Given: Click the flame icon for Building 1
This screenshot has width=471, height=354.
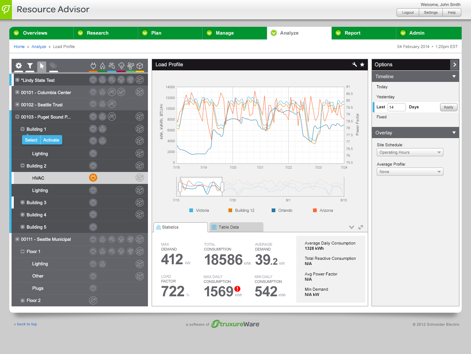Looking at the screenshot, I should tap(102, 129).
